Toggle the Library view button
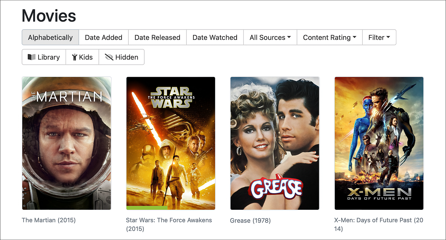446x240 pixels. point(44,57)
